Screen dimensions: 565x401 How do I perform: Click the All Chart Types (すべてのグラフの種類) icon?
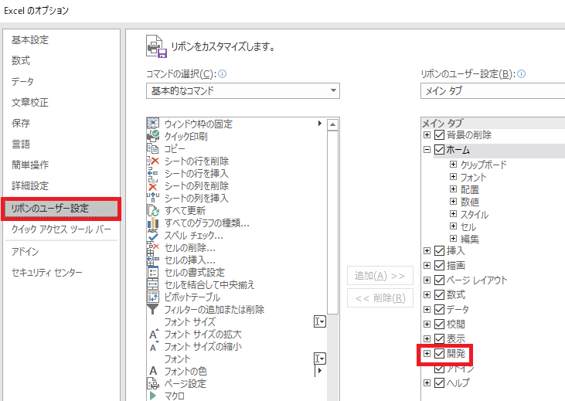tap(153, 223)
